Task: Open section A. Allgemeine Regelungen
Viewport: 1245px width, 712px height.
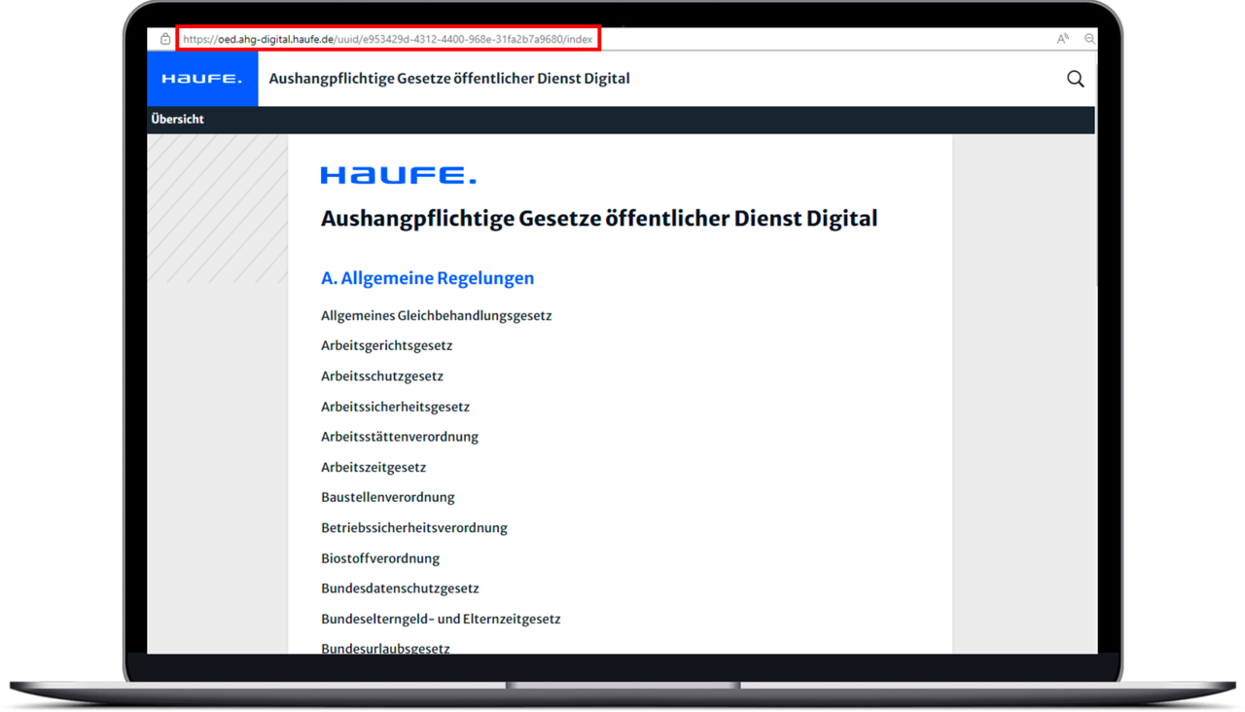Action: click(427, 278)
